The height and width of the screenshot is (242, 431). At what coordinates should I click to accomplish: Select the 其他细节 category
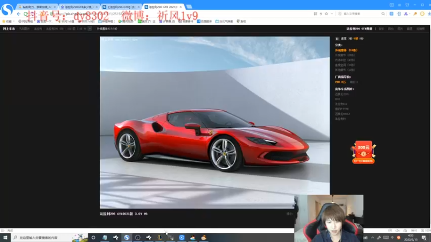tap(345, 70)
